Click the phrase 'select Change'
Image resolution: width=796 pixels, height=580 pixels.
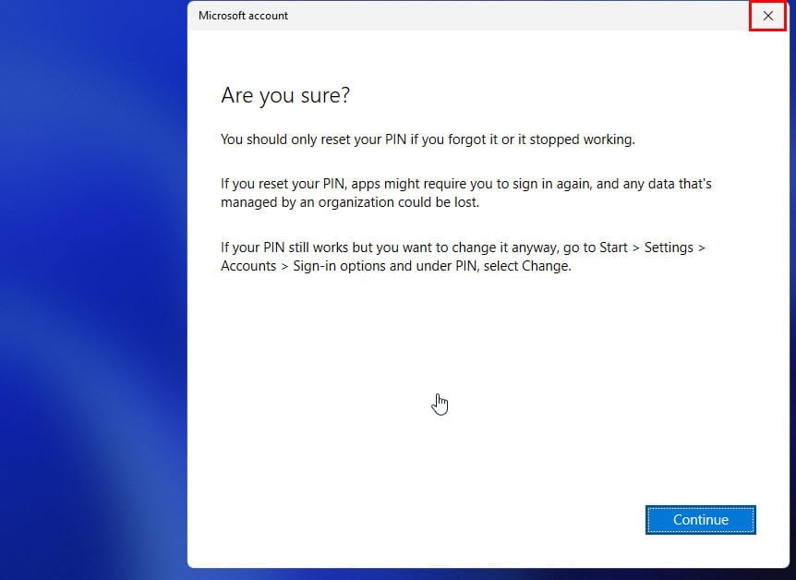point(527,266)
